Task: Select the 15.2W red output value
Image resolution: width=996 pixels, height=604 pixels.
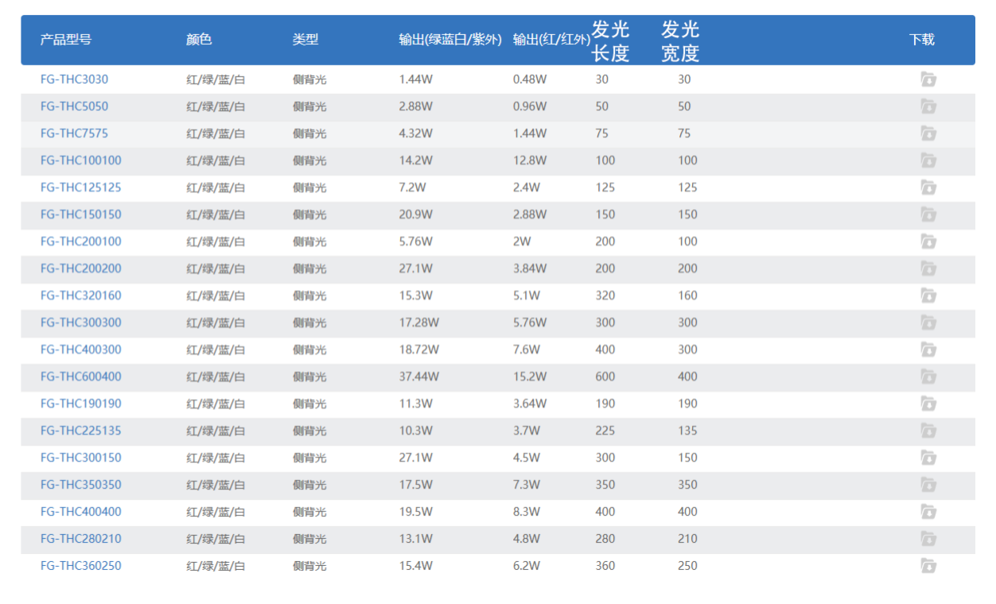Action: pyautogui.click(x=530, y=377)
